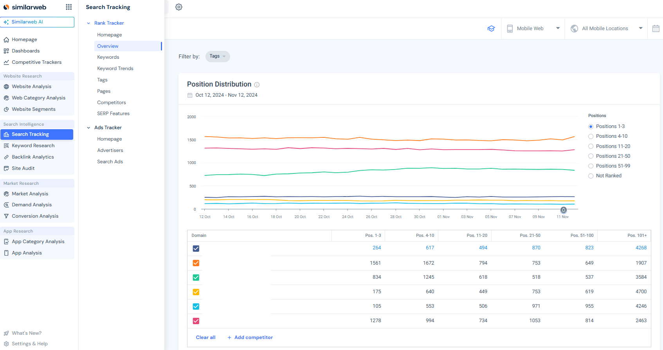The height and width of the screenshot is (350, 663).
Task: Open the settings gear icon in header
Action: click(179, 7)
